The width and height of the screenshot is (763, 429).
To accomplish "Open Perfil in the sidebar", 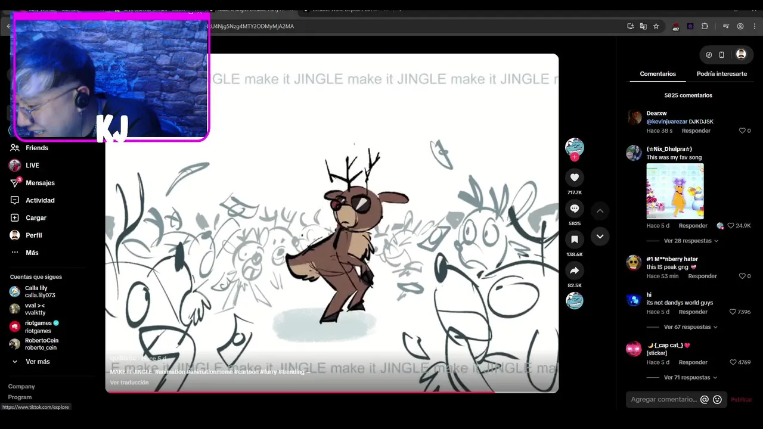I will (x=34, y=235).
